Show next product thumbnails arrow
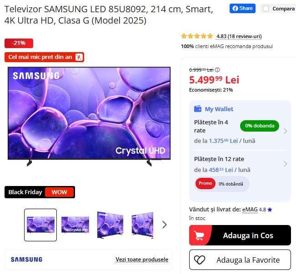Viewport: 296px width, 274px height. pos(165,225)
